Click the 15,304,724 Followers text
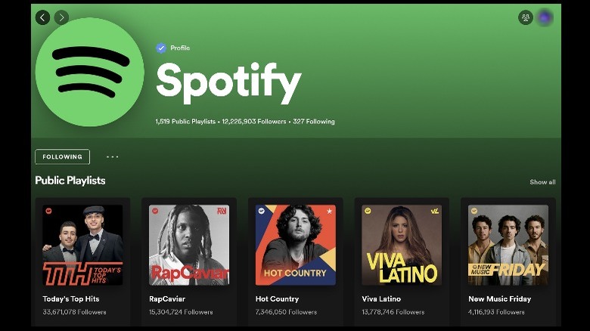 [181, 312]
